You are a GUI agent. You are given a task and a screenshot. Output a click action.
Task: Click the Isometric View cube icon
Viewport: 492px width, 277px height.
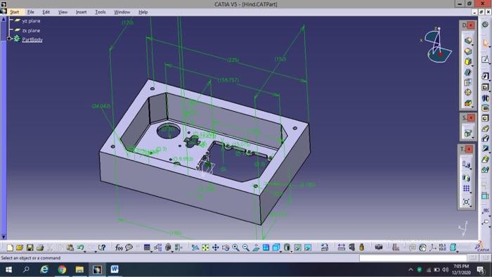(x=276, y=247)
